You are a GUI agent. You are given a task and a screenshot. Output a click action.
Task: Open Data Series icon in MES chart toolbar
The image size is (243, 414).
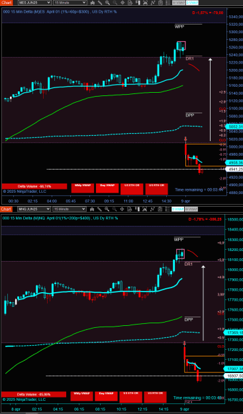[138, 3]
